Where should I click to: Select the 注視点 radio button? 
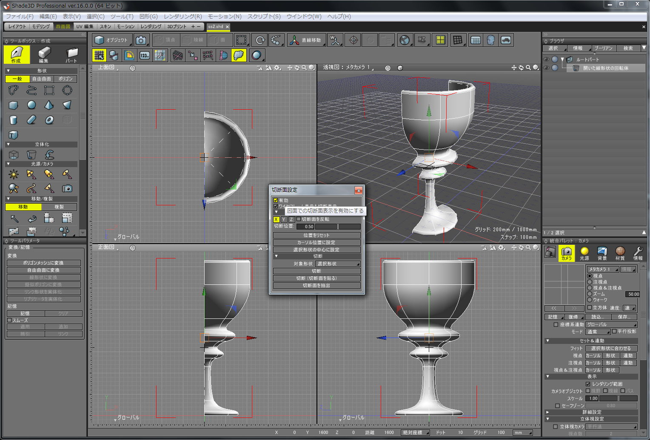[590, 282]
